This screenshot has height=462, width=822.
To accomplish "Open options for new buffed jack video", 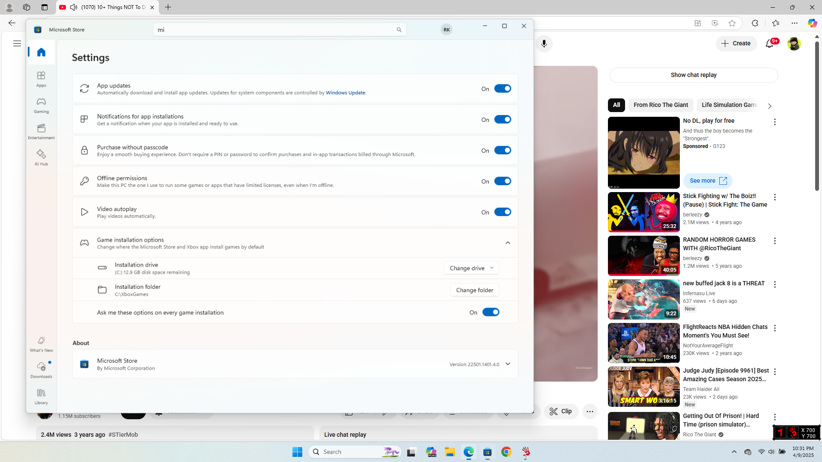I will coord(774,284).
